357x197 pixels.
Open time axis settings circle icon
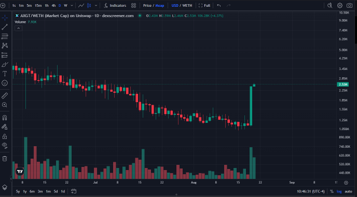coord(346,182)
